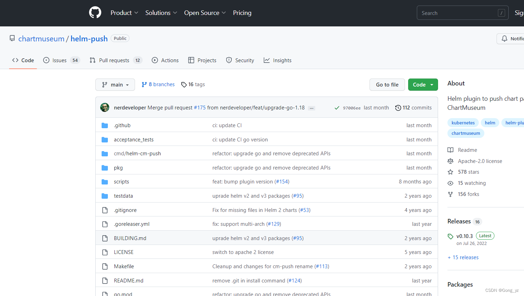Click the chartmuseum topic tag
This screenshot has height=296, width=524.
[466, 133]
